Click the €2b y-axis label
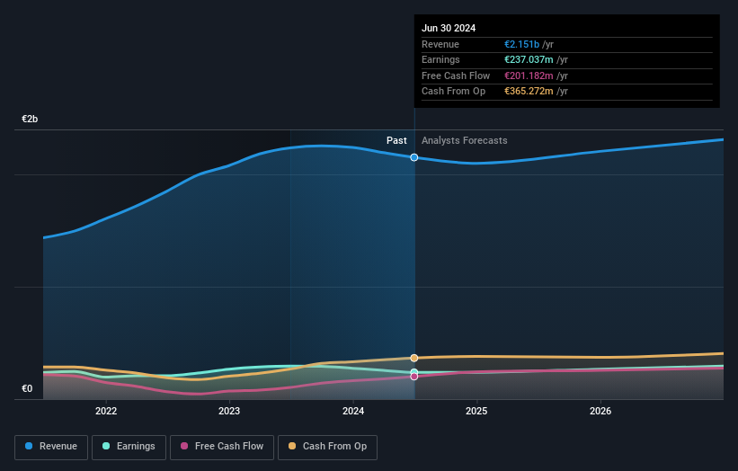 click(30, 119)
